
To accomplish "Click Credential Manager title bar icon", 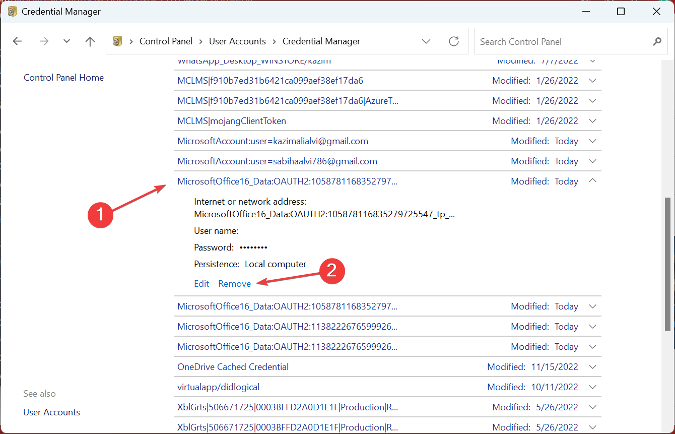I will pos(12,11).
